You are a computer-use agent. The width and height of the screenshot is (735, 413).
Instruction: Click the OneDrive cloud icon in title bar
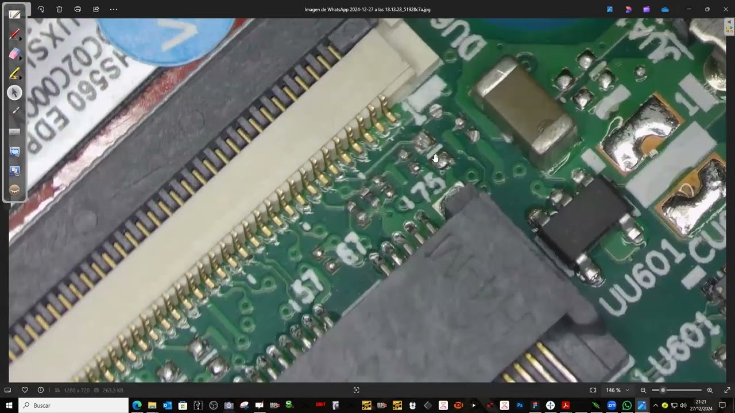pos(665,9)
